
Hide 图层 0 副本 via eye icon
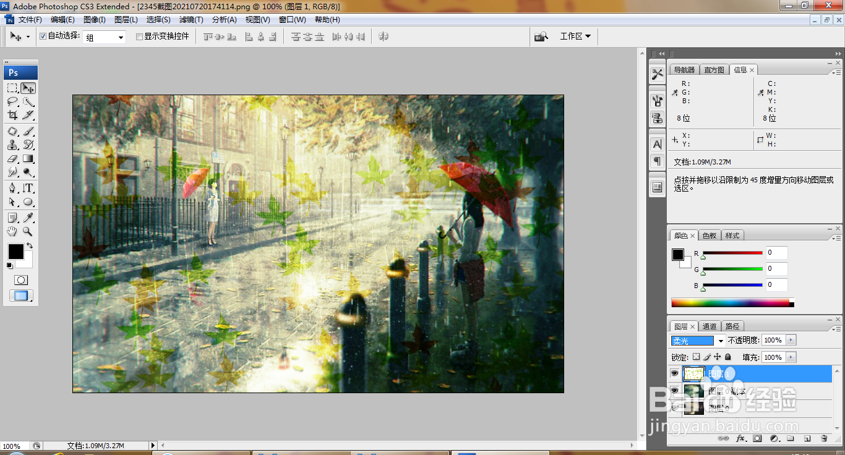[674, 391]
